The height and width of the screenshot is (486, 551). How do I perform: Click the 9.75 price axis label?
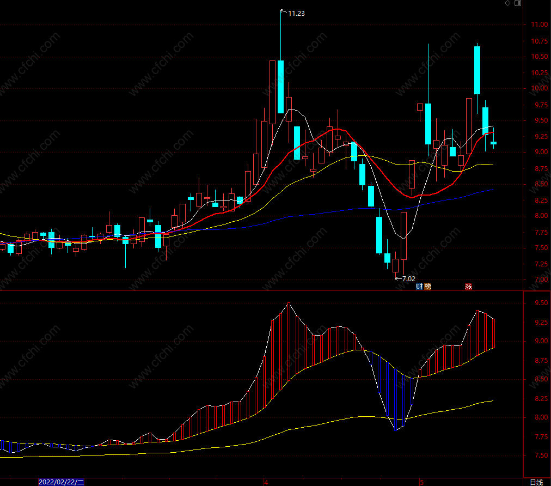click(x=541, y=105)
